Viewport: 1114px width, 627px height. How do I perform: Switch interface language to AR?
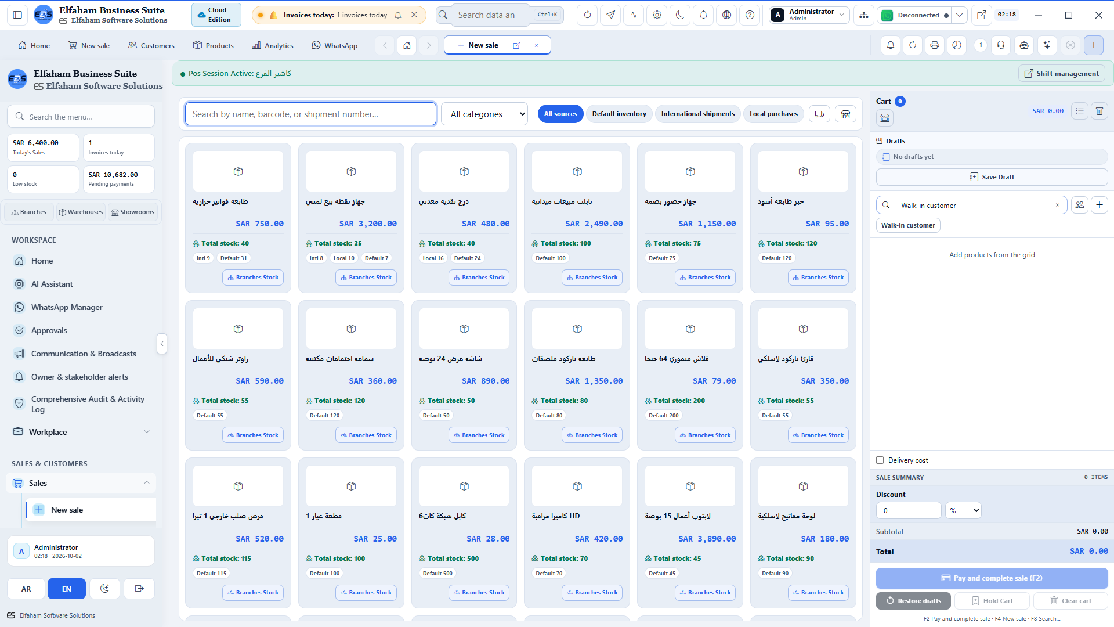[x=26, y=589]
